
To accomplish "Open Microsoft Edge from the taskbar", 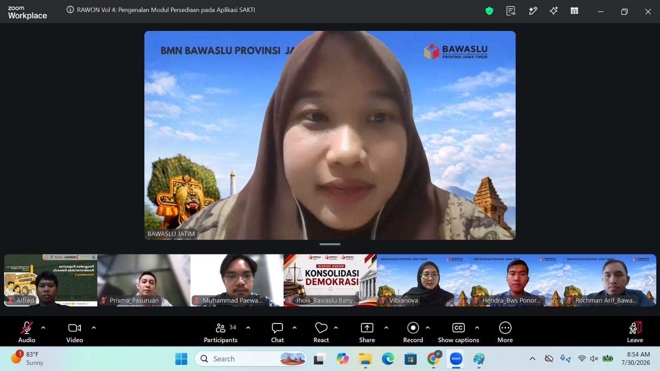I will (388, 359).
